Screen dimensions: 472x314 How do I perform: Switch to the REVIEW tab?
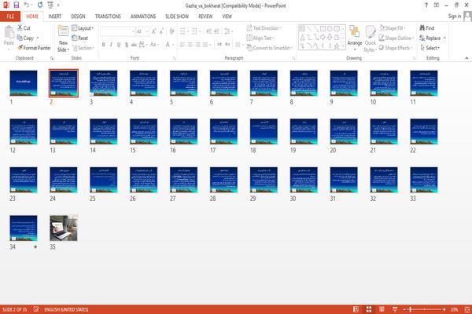tap(205, 16)
